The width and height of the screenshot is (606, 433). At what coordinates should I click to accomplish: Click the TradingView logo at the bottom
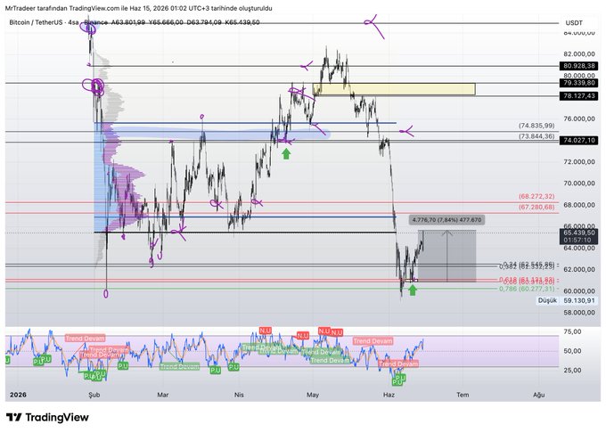[47, 417]
